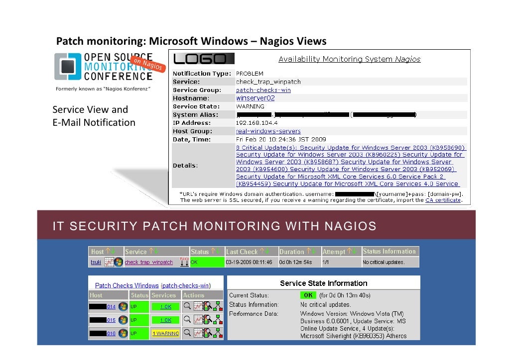
Task: Click the Availability Monitoring System Nagios heading
Action: pos(350,59)
